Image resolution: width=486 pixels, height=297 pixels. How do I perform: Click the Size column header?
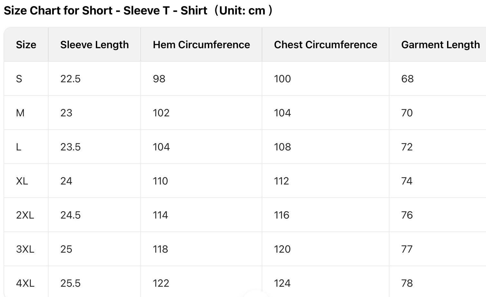pos(26,45)
